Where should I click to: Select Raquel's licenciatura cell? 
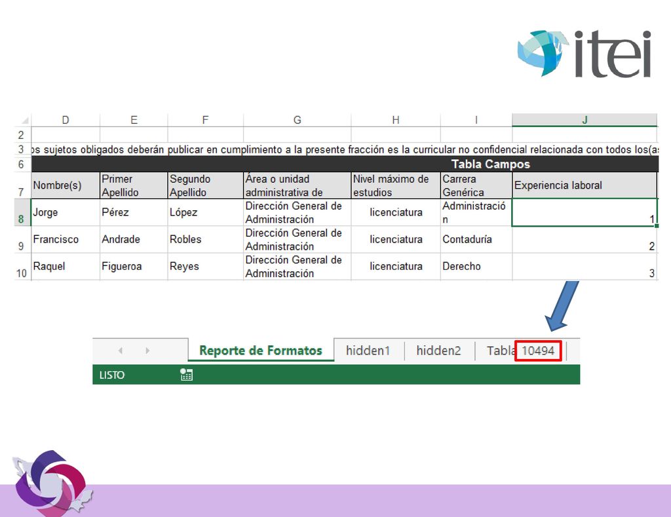(396, 266)
